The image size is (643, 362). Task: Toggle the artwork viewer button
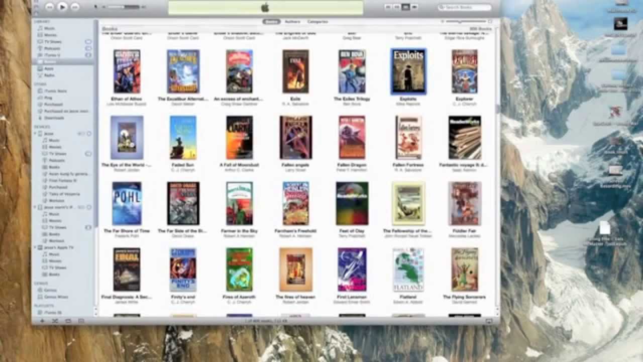81,321
